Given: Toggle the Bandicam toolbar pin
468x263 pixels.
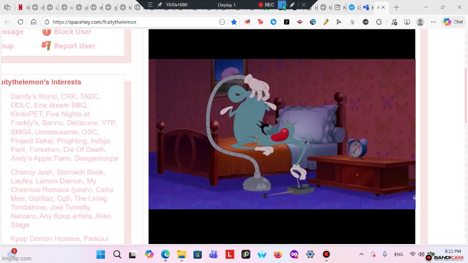Looking at the screenshot, I should point(160,5).
